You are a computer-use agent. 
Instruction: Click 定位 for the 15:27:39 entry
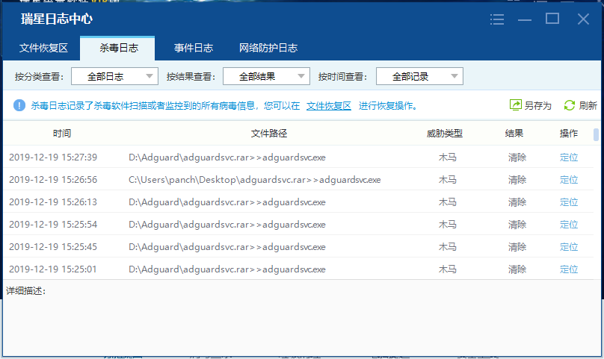[x=569, y=157]
